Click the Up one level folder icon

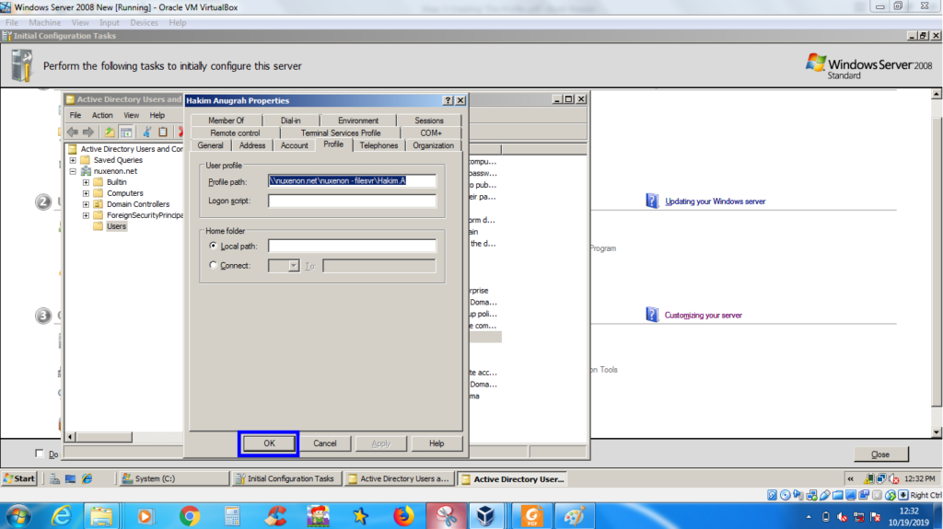[x=109, y=132]
